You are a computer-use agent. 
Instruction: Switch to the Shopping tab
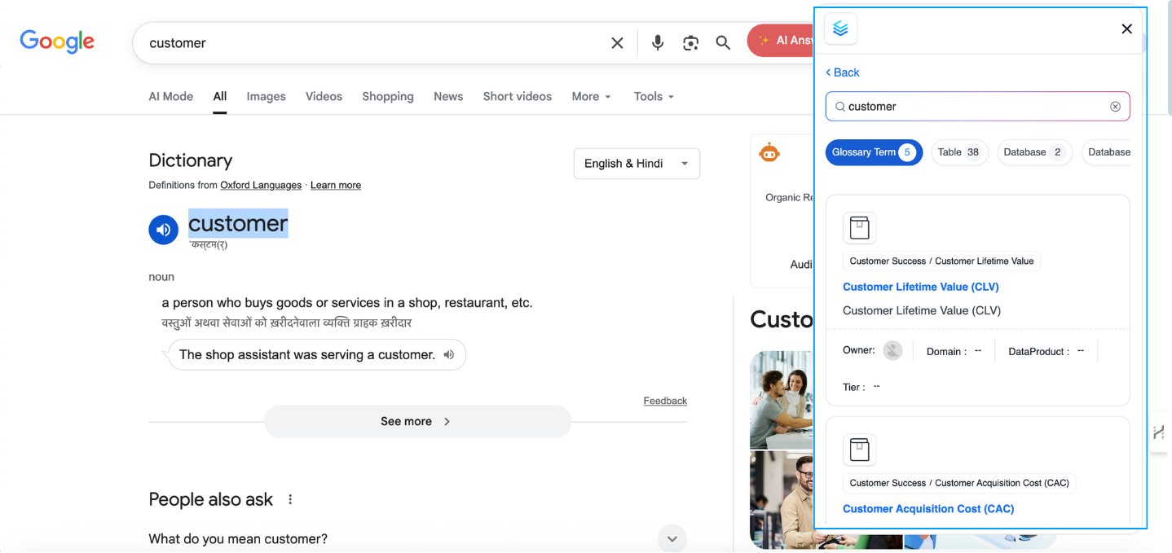388,96
